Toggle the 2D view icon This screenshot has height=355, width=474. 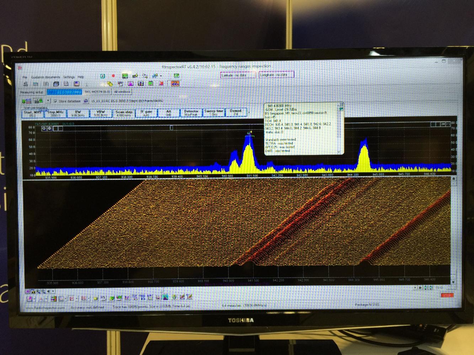pos(27,291)
